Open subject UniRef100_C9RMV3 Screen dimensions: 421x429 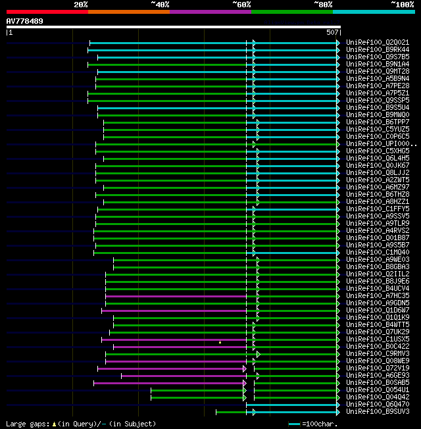pos(378,354)
